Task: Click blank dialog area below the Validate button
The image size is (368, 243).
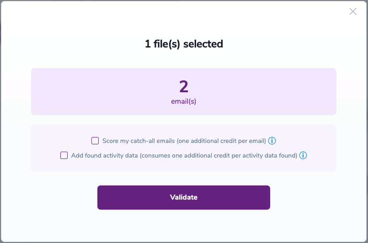Action: coord(184,226)
